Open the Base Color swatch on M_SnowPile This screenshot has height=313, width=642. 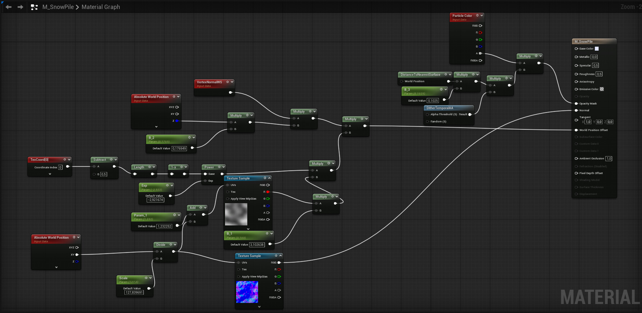coord(597,48)
